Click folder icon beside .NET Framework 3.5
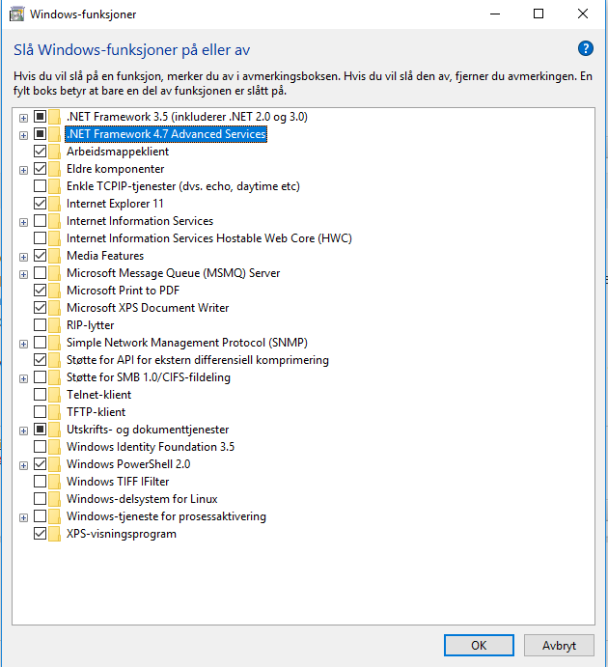This screenshot has width=608, height=667. pyautogui.click(x=54, y=117)
